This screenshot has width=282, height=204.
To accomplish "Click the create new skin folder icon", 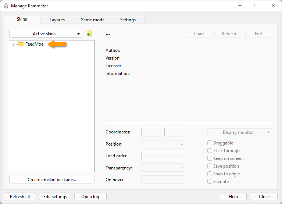I will point(89,33).
